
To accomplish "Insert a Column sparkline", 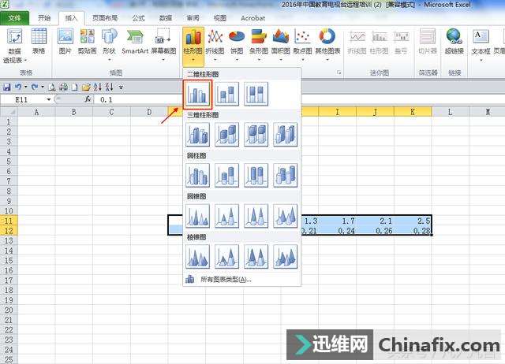I will [379, 42].
